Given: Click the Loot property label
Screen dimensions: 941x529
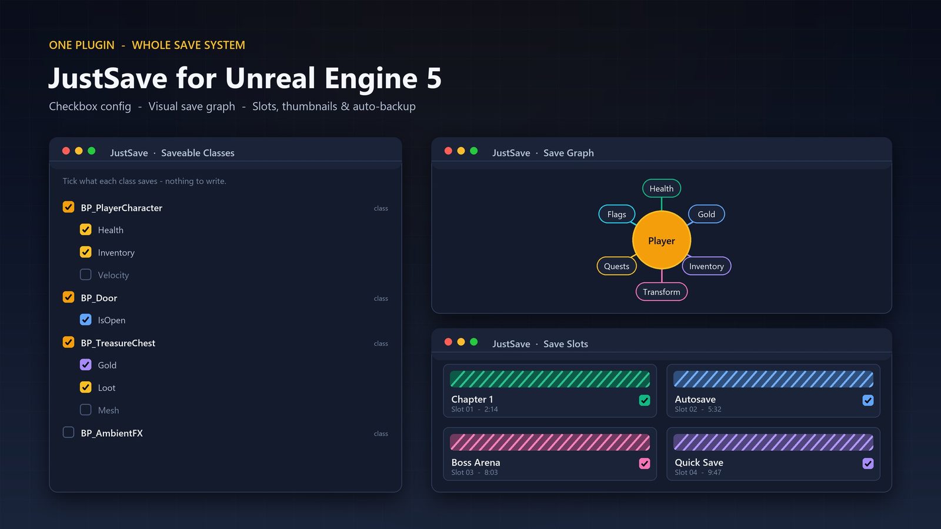Looking at the screenshot, I should coord(106,388).
